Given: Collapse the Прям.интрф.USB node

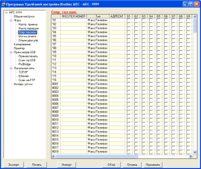Looking at the screenshot, I should [11, 52].
